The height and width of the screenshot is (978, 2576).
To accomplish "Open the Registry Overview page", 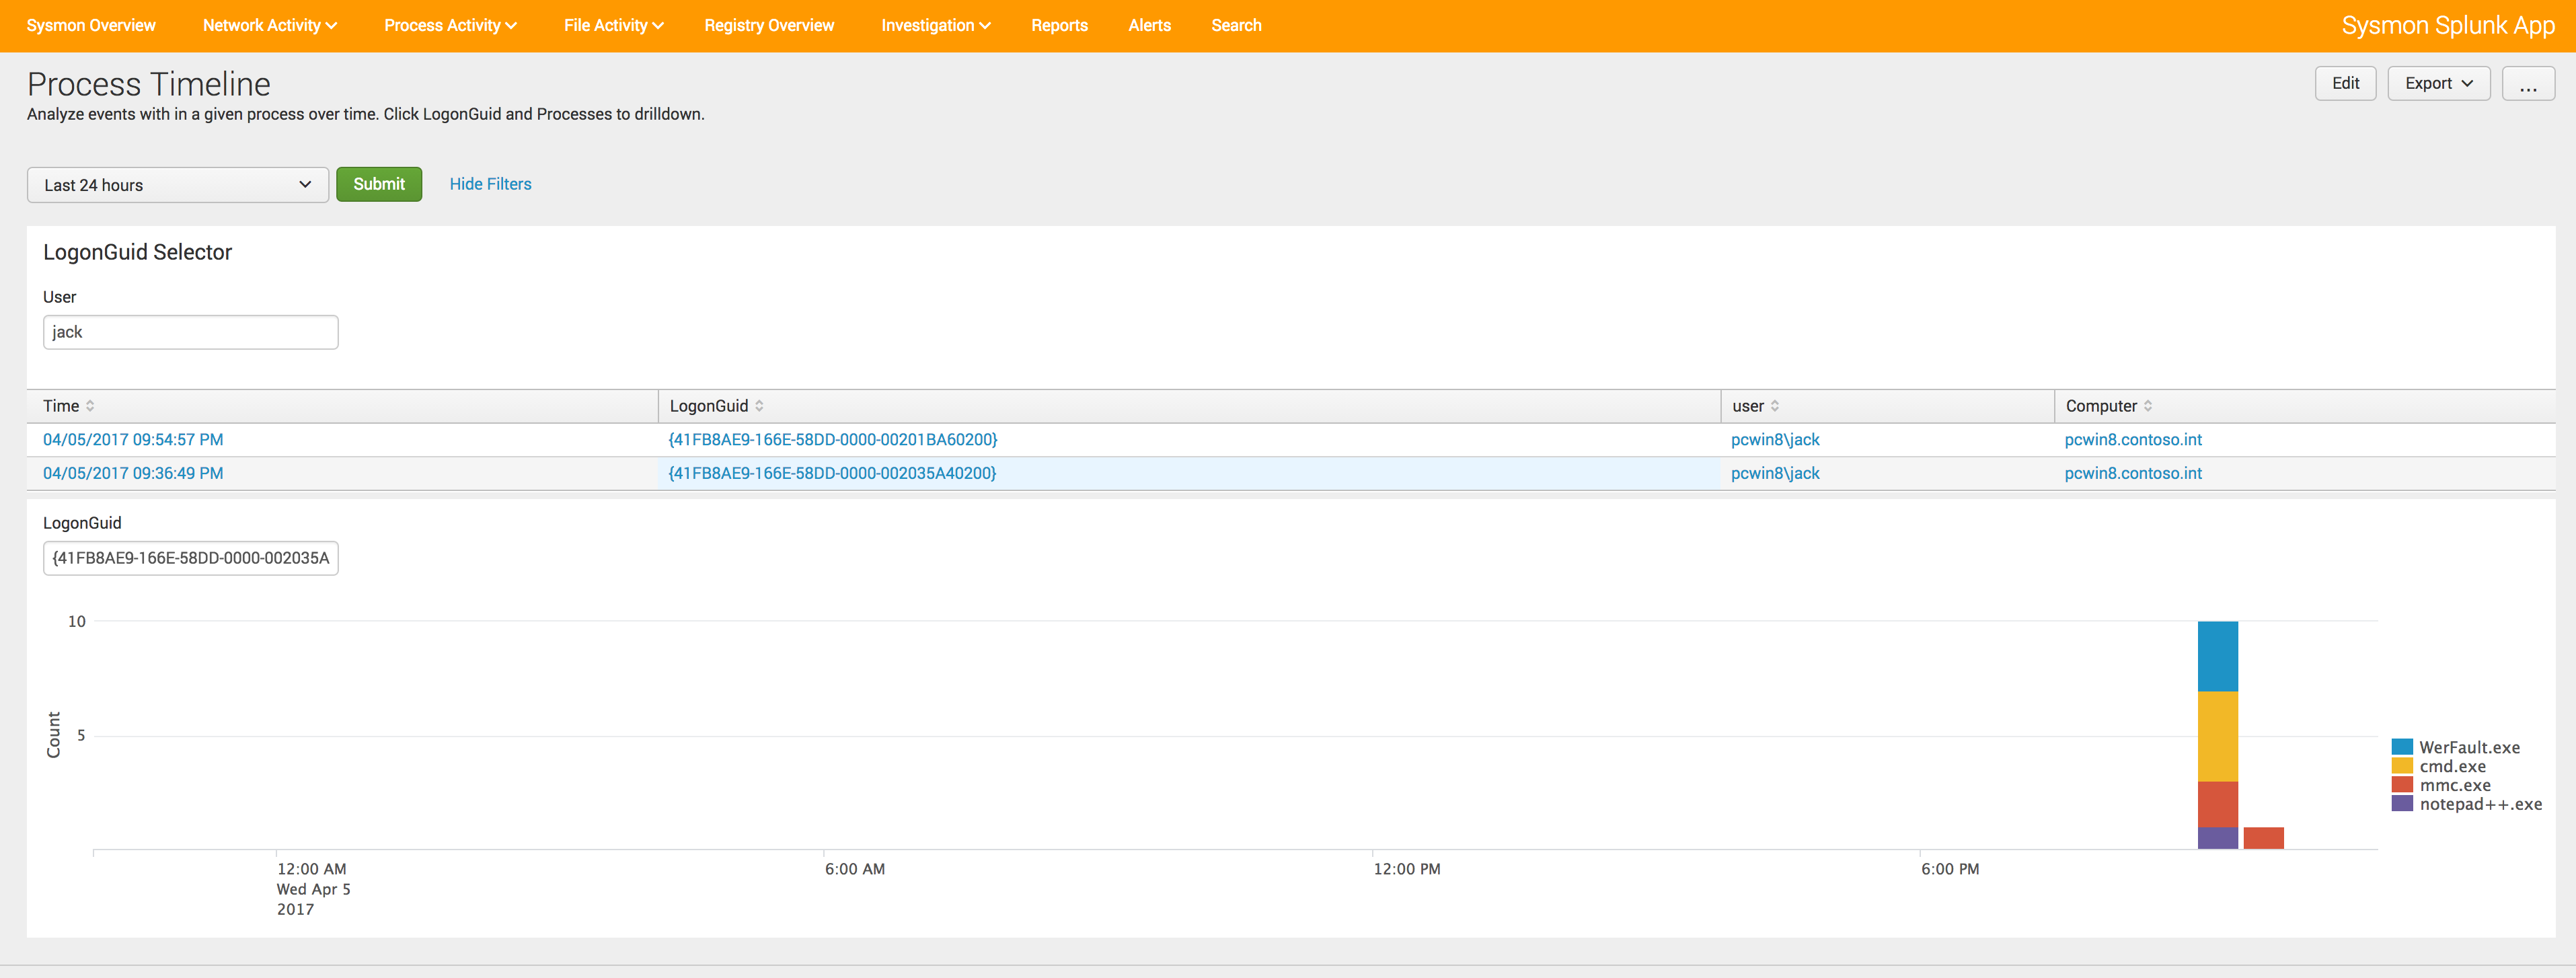I will click(x=769, y=26).
